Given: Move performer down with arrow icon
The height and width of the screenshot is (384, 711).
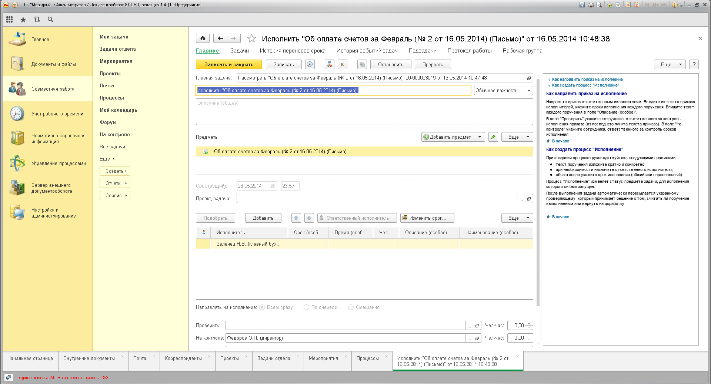Looking at the screenshot, I should coord(309,218).
